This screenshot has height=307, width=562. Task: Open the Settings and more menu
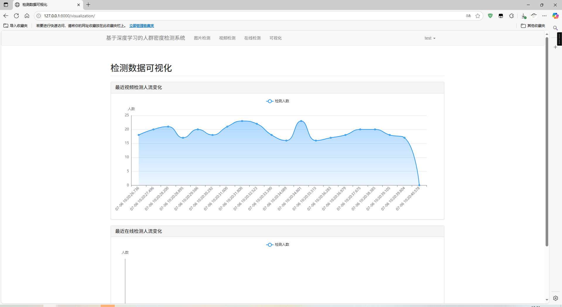coord(544,16)
